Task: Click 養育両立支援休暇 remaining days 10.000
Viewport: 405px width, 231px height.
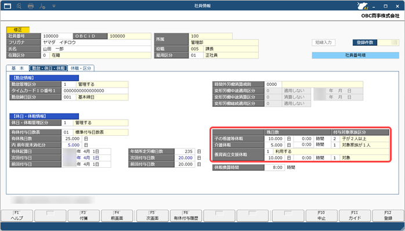Action: pyautogui.click(x=274, y=158)
